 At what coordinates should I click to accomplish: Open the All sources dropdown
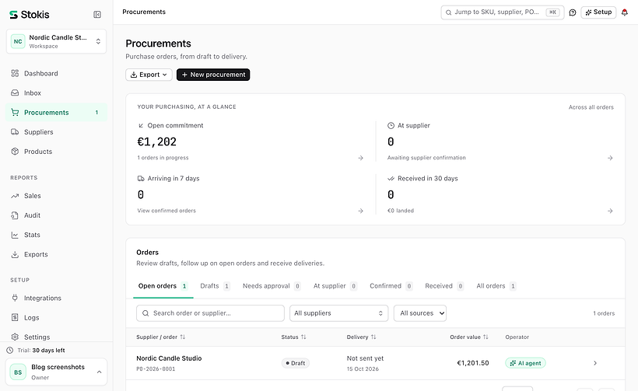420,313
